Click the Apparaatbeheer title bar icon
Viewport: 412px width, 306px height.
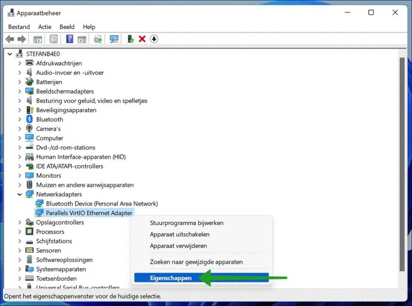[11, 13]
